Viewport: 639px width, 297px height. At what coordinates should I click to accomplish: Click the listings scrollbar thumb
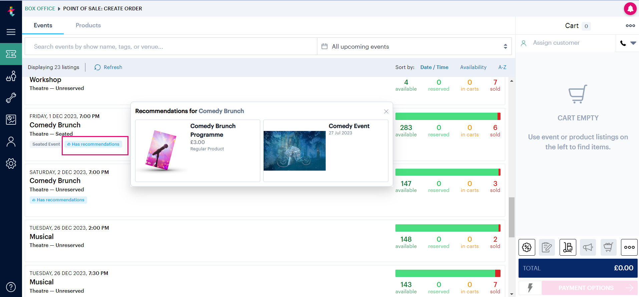(x=512, y=217)
